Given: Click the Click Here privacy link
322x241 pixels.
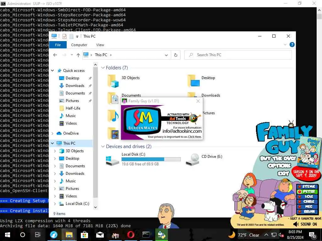Looking at the screenshot, I should tap(195, 137).
